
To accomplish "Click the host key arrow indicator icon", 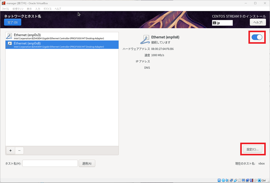I will (x=259, y=180).
